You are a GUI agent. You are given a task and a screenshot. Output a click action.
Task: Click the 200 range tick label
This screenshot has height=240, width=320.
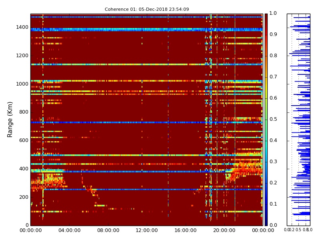(x=24, y=197)
